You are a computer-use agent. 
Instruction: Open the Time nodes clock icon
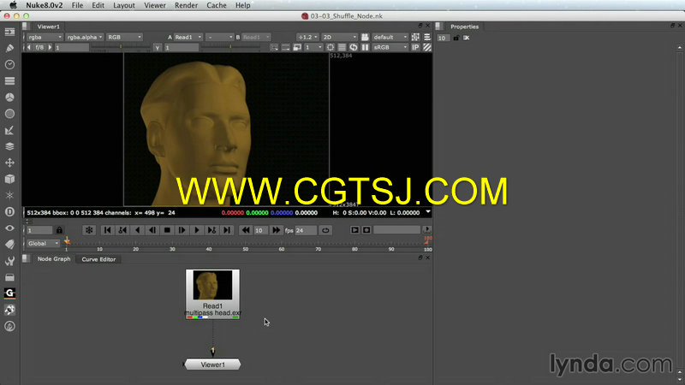pyautogui.click(x=9, y=65)
